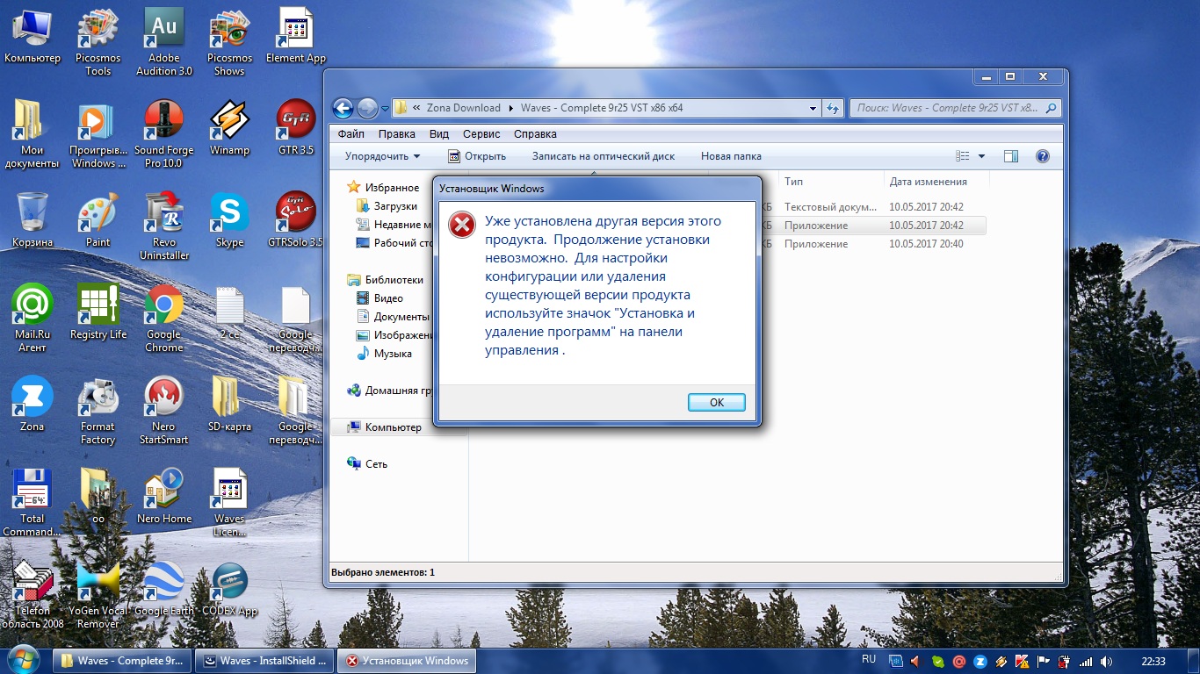Click the Установщик Windows taskbar button
1200x674 pixels.
click(x=408, y=661)
